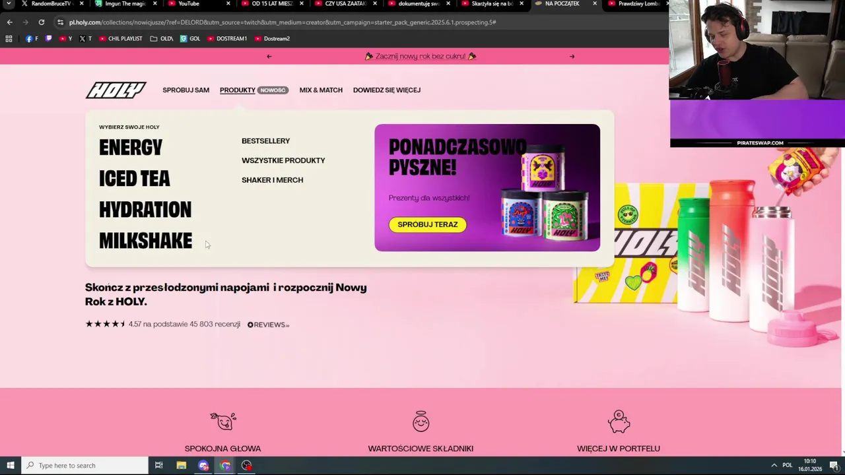Click POL language indicator

(x=787, y=465)
